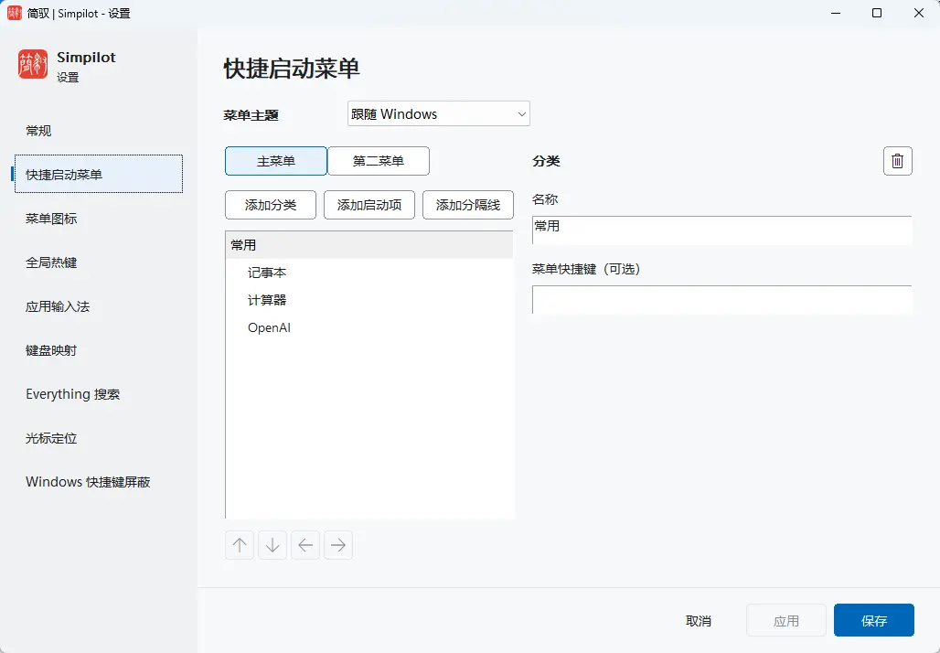
Task: Open Windows 快捷键屏蔽 settings
Action: click(x=99, y=482)
